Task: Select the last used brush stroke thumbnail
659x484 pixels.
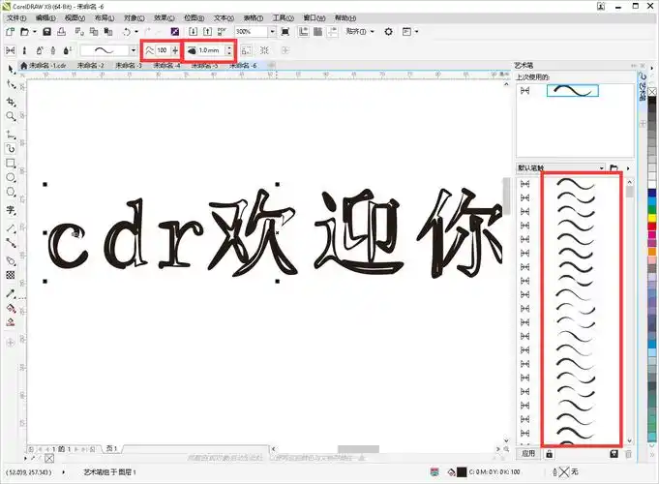Action: (x=573, y=90)
